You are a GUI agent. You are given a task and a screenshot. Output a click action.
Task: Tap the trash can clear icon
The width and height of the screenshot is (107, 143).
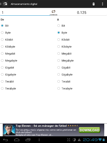pyautogui.click(x=94, y=4)
